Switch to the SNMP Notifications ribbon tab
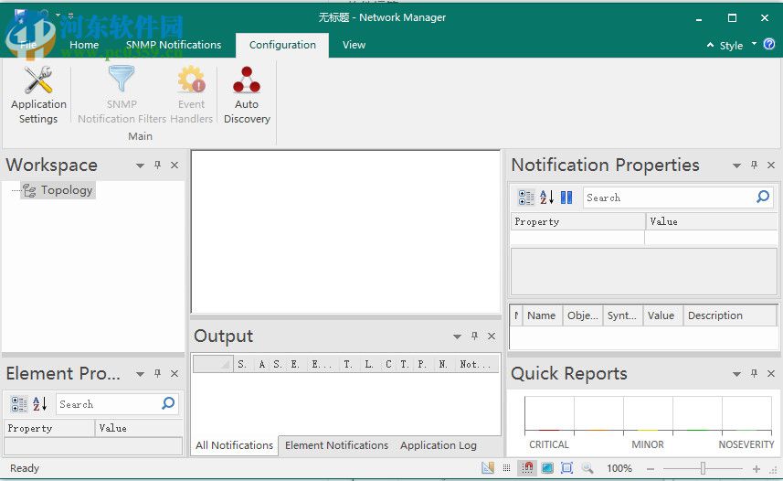 coord(174,45)
